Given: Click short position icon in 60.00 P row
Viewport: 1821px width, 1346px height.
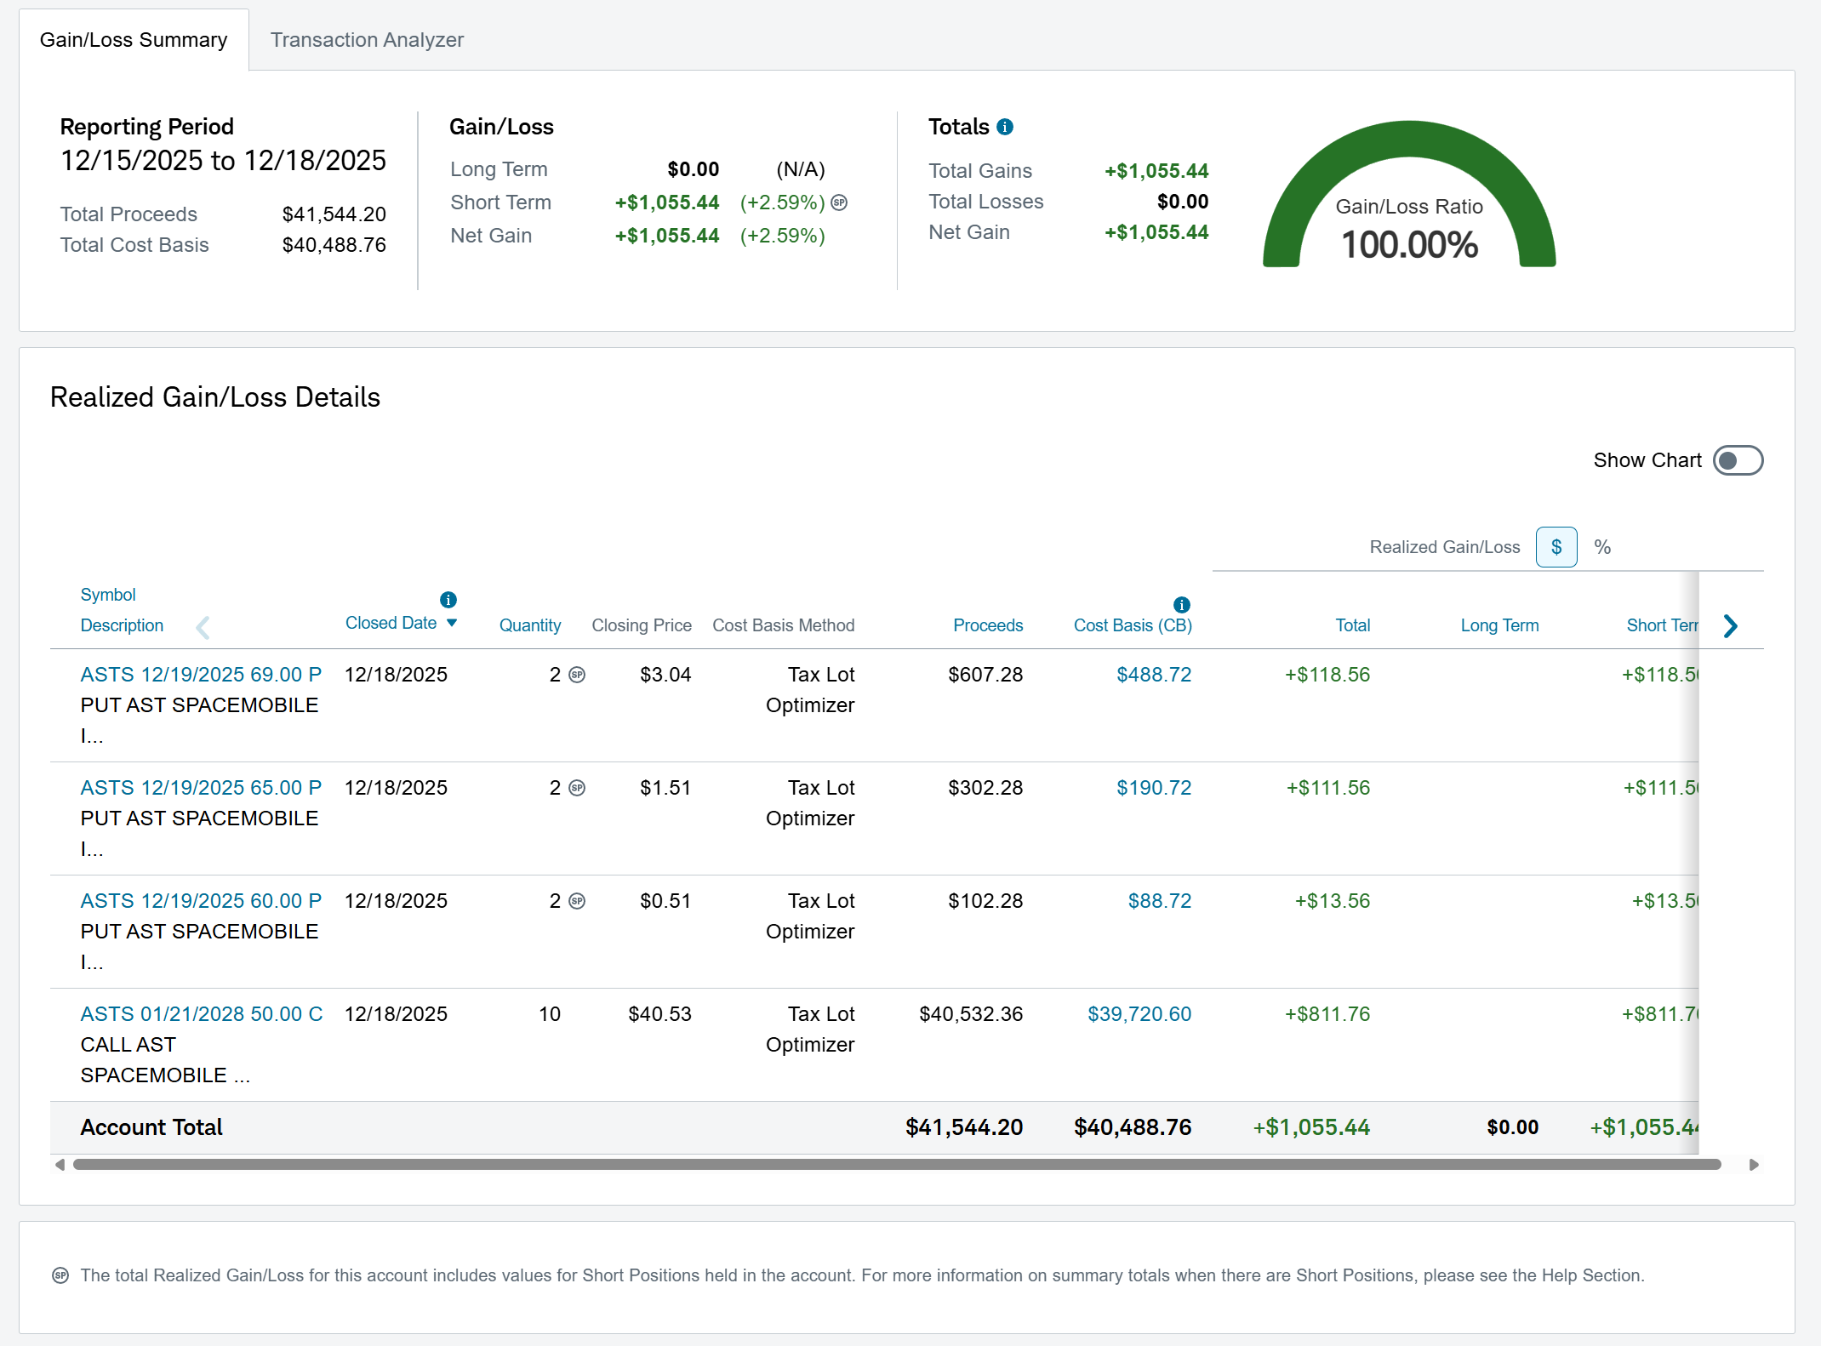Looking at the screenshot, I should click(577, 901).
